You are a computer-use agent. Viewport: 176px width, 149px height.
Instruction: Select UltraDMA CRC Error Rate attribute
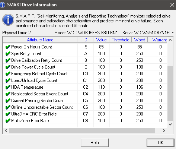tap(34, 114)
